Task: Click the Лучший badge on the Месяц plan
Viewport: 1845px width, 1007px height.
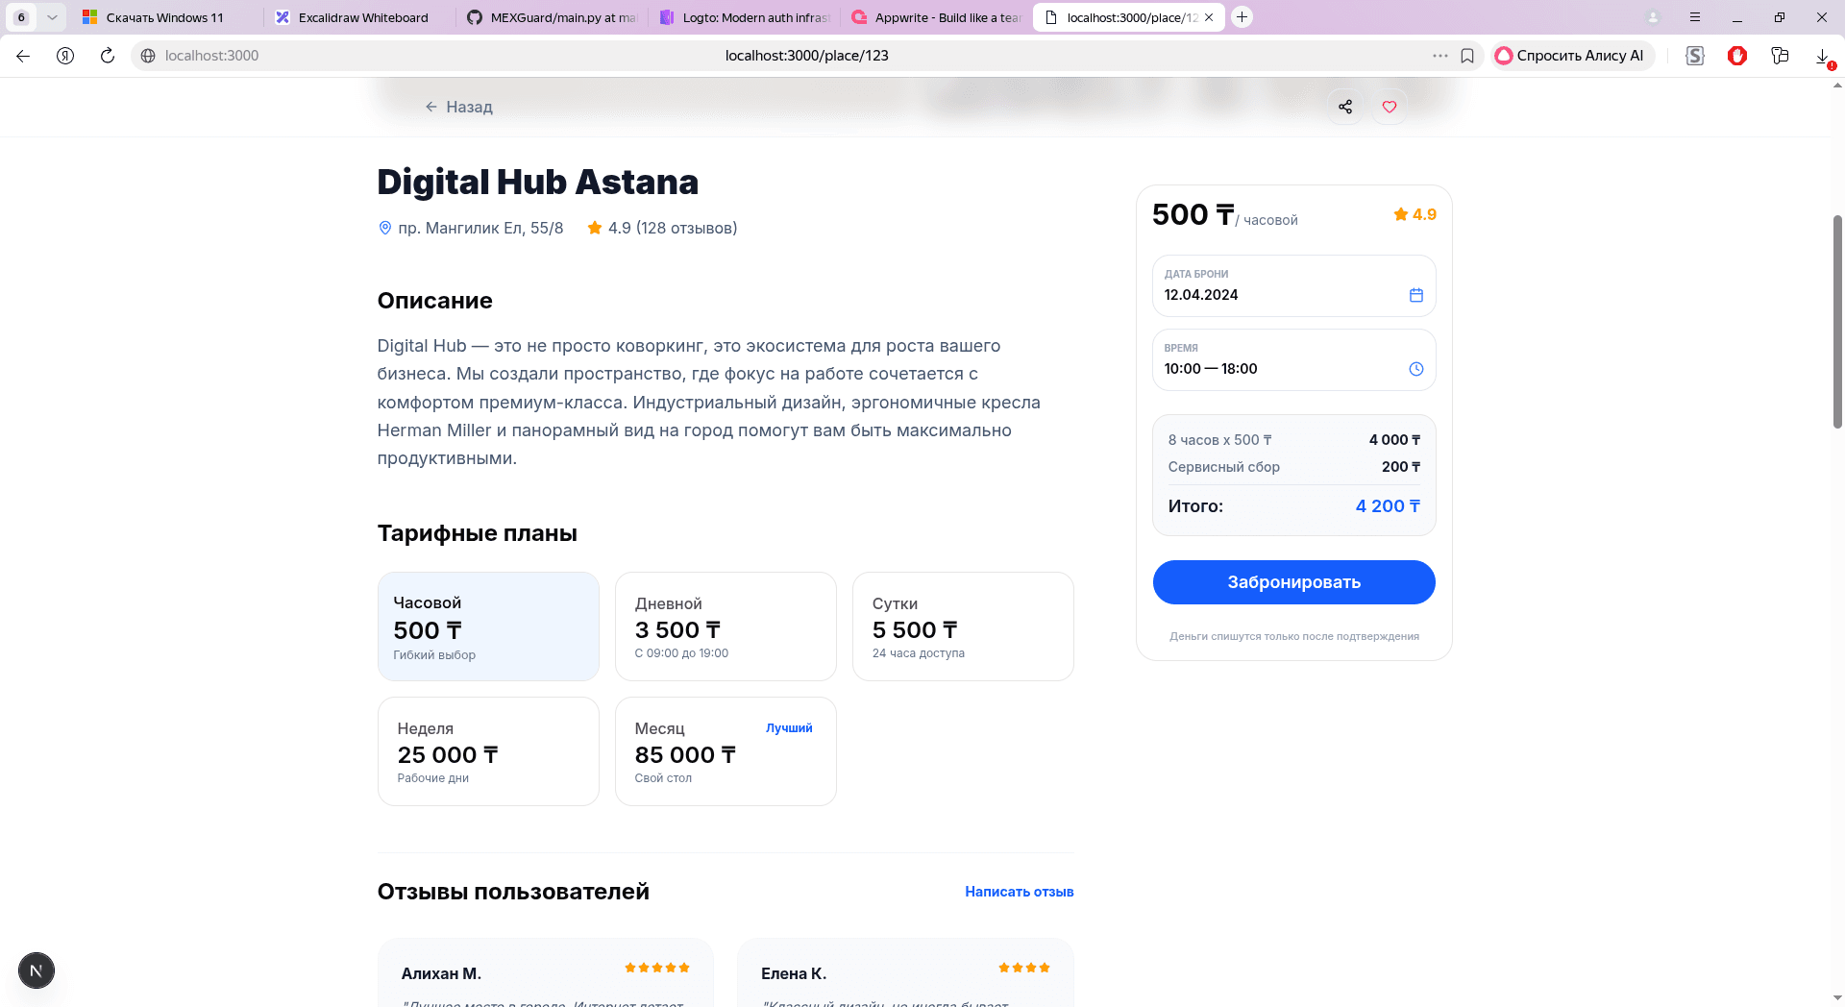Action: tap(789, 728)
